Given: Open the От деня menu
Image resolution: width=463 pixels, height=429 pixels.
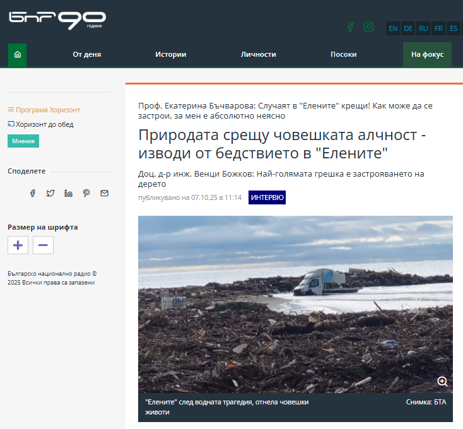Looking at the screenshot, I should 86,55.
